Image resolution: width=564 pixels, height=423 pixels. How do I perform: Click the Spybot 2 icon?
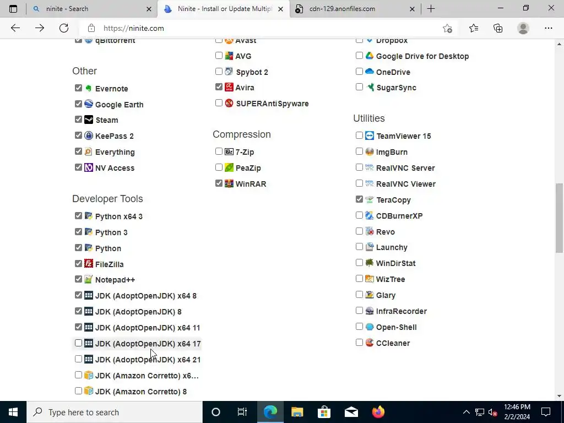click(229, 72)
